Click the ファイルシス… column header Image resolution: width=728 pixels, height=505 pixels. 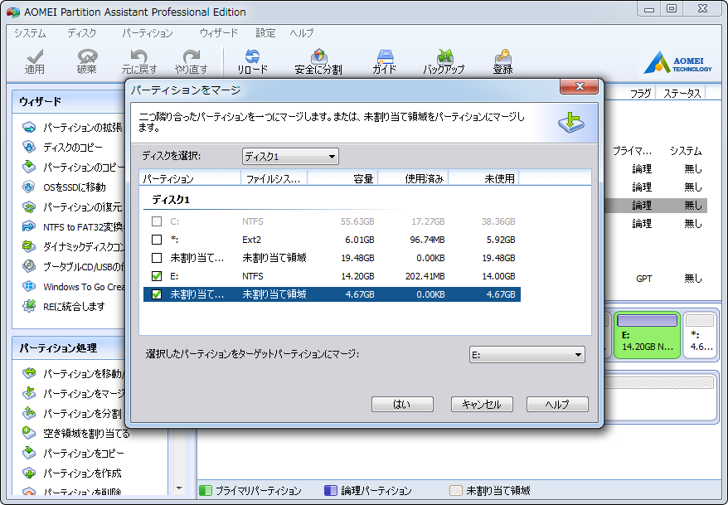[274, 178]
